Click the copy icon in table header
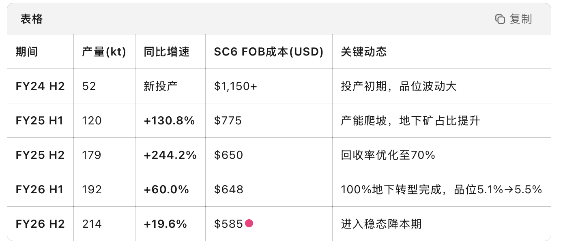 (500, 19)
